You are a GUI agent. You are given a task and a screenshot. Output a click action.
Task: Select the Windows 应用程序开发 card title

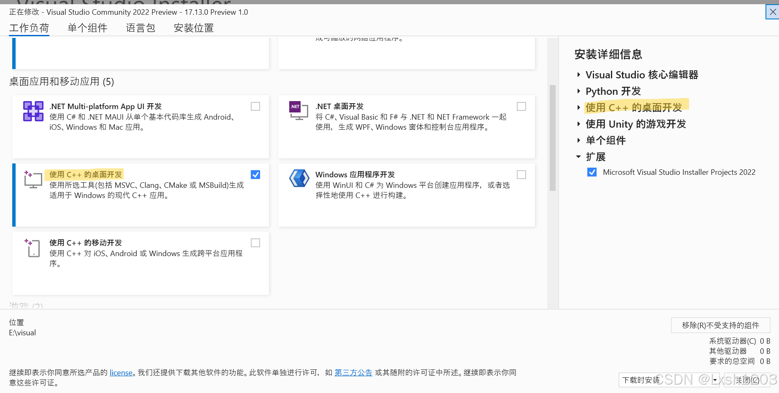[x=355, y=175]
